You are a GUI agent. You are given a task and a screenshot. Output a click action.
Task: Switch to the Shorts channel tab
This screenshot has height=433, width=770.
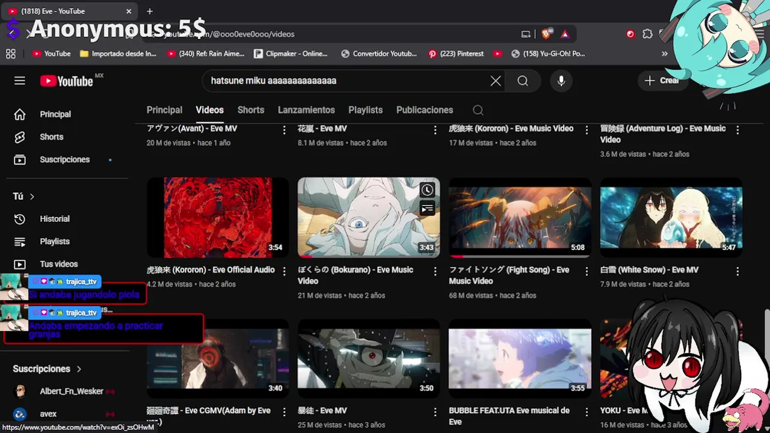[251, 110]
